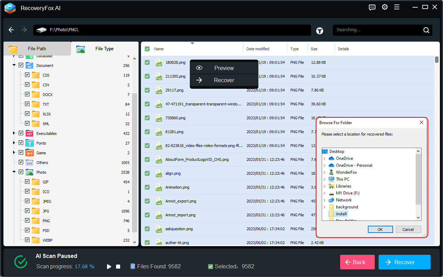Open the hamburger menu icon
Image resolution: width=443 pixels, height=277 pixels.
tap(397, 7)
